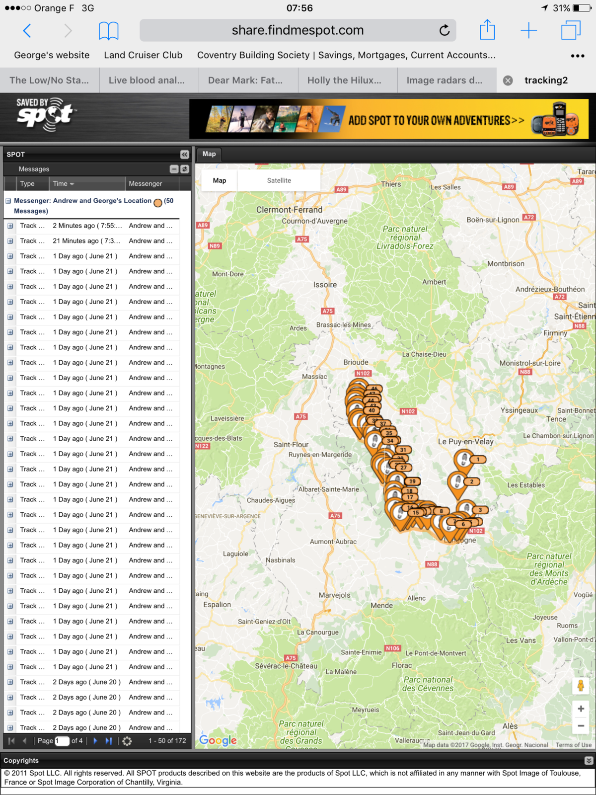Open the Safari share sheet icon
The image size is (596, 795).
pyautogui.click(x=487, y=30)
